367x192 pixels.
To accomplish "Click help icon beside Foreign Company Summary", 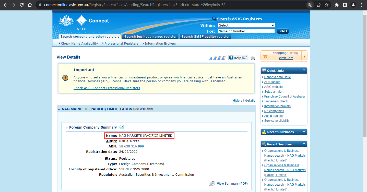I will click(x=121, y=127).
